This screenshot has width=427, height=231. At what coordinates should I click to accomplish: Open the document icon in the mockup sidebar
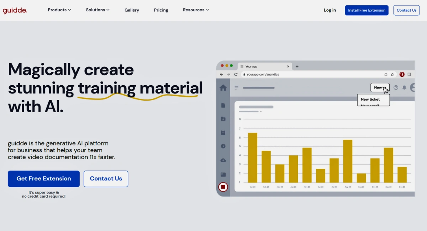coord(223,105)
